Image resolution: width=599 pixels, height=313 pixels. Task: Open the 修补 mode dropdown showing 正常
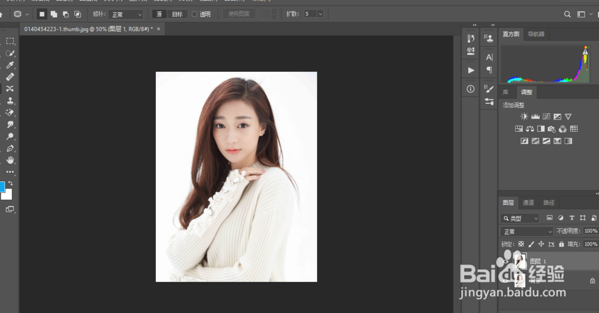(x=126, y=14)
